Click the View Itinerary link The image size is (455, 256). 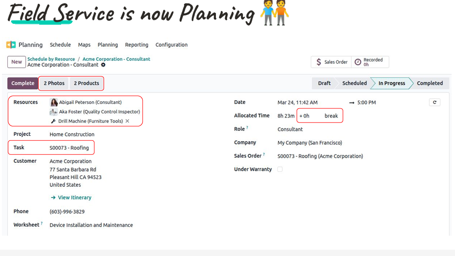75,197
